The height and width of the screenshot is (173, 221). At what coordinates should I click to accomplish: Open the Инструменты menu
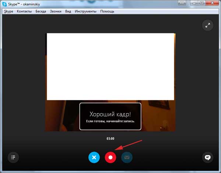click(85, 11)
